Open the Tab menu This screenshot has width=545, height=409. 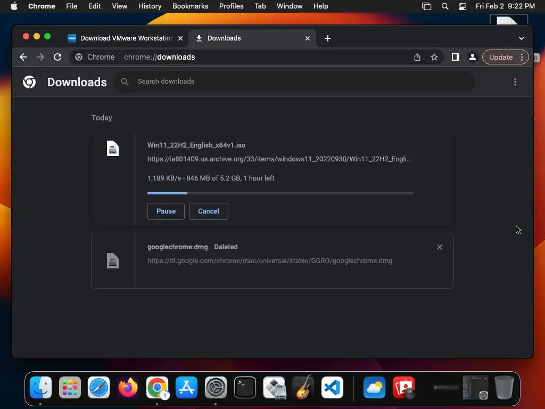click(x=260, y=6)
